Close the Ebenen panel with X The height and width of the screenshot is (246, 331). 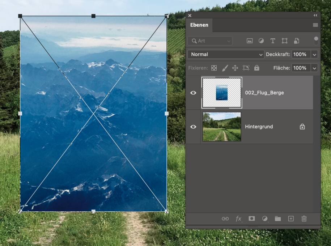pos(190,16)
